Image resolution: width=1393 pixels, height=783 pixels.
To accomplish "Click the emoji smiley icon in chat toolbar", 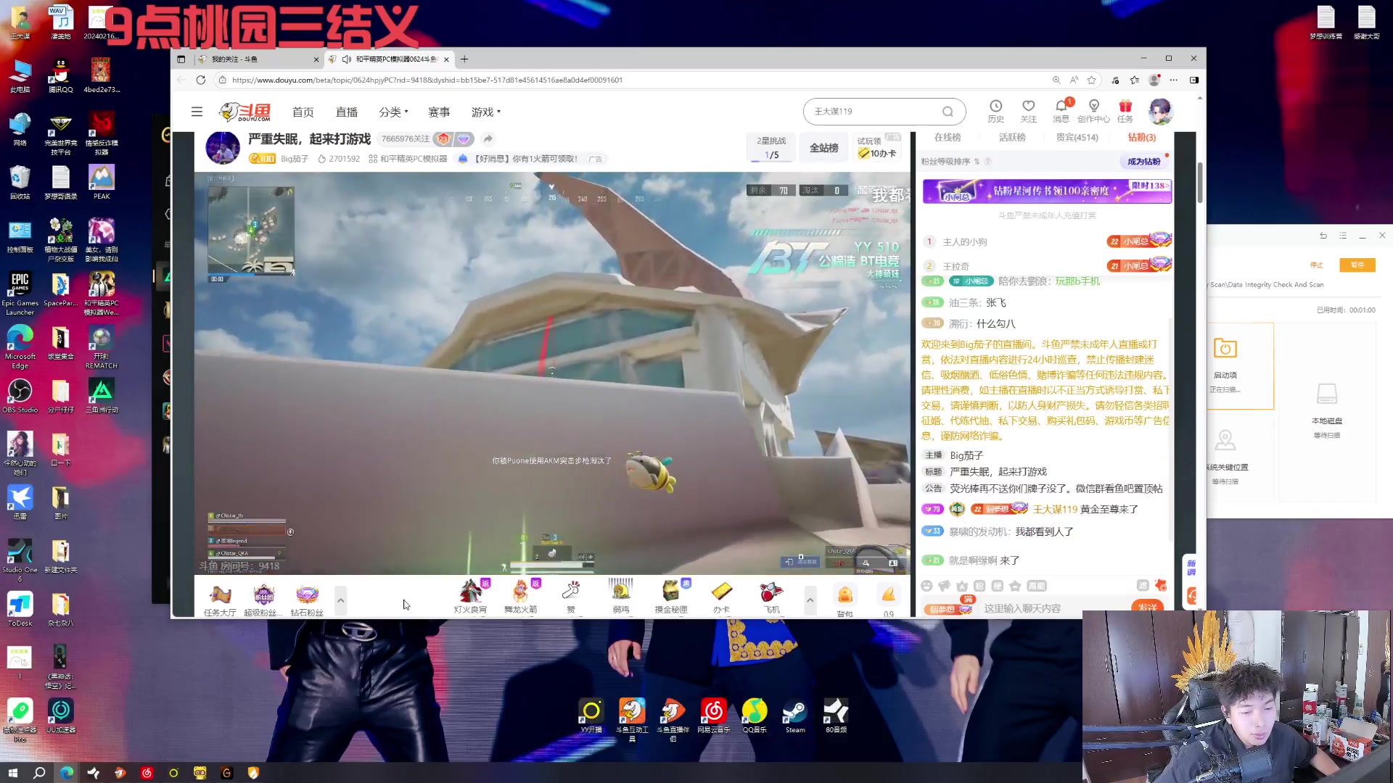I will tap(926, 586).
